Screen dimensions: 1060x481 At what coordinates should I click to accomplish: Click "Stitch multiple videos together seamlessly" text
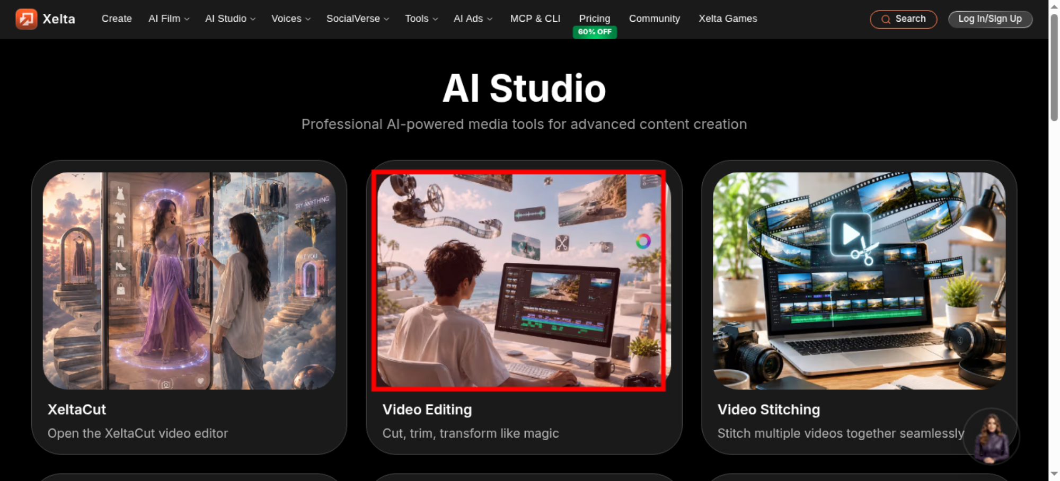pos(841,433)
